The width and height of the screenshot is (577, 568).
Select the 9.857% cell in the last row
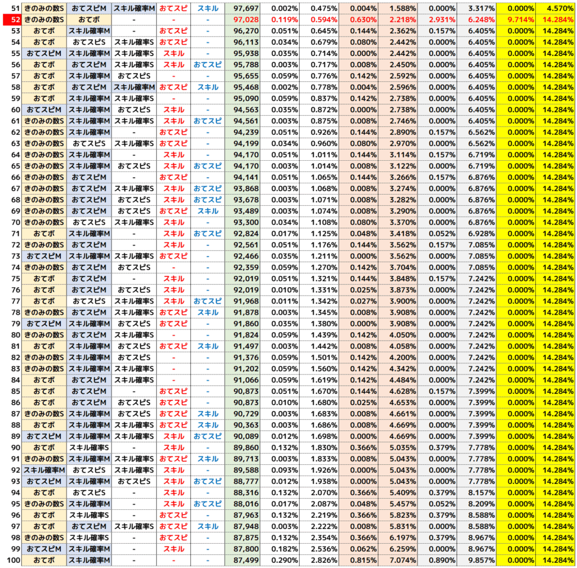tap(477, 560)
